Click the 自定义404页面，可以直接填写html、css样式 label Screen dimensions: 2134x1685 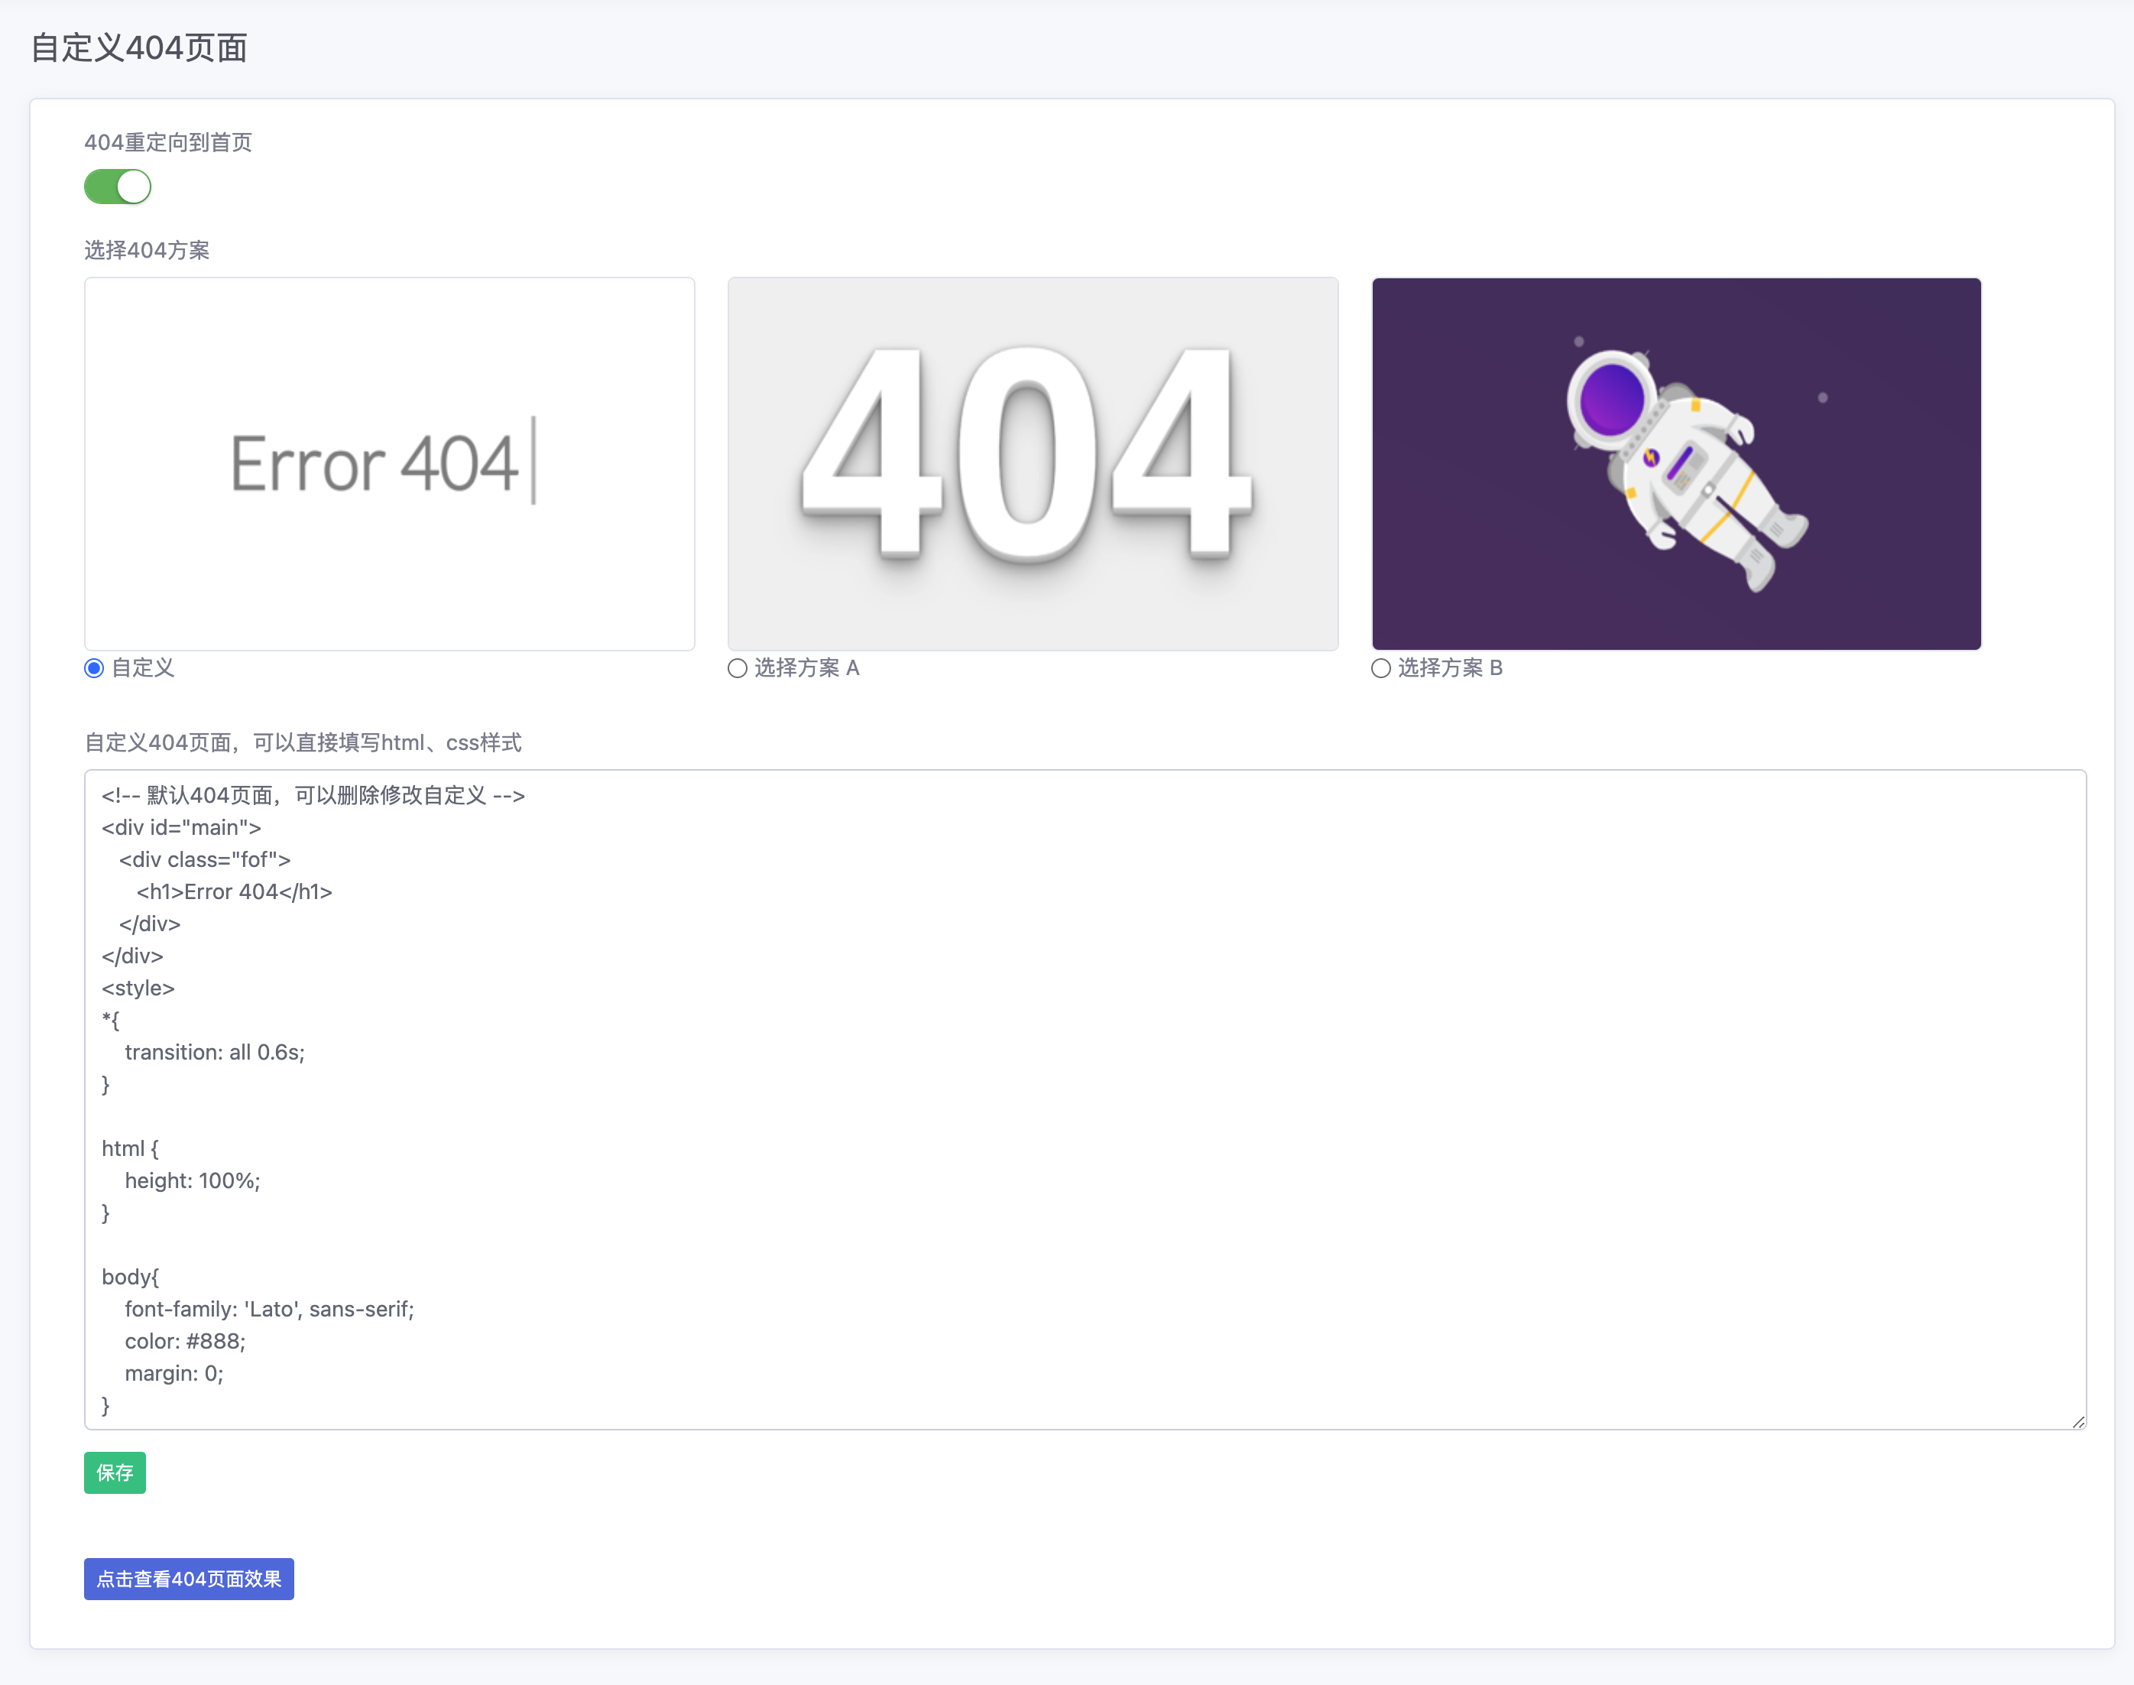coord(303,742)
